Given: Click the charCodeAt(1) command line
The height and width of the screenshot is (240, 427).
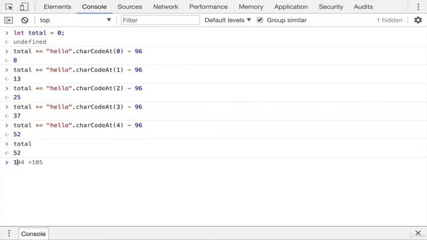Looking at the screenshot, I should pyautogui.click(x=78, y=69).
